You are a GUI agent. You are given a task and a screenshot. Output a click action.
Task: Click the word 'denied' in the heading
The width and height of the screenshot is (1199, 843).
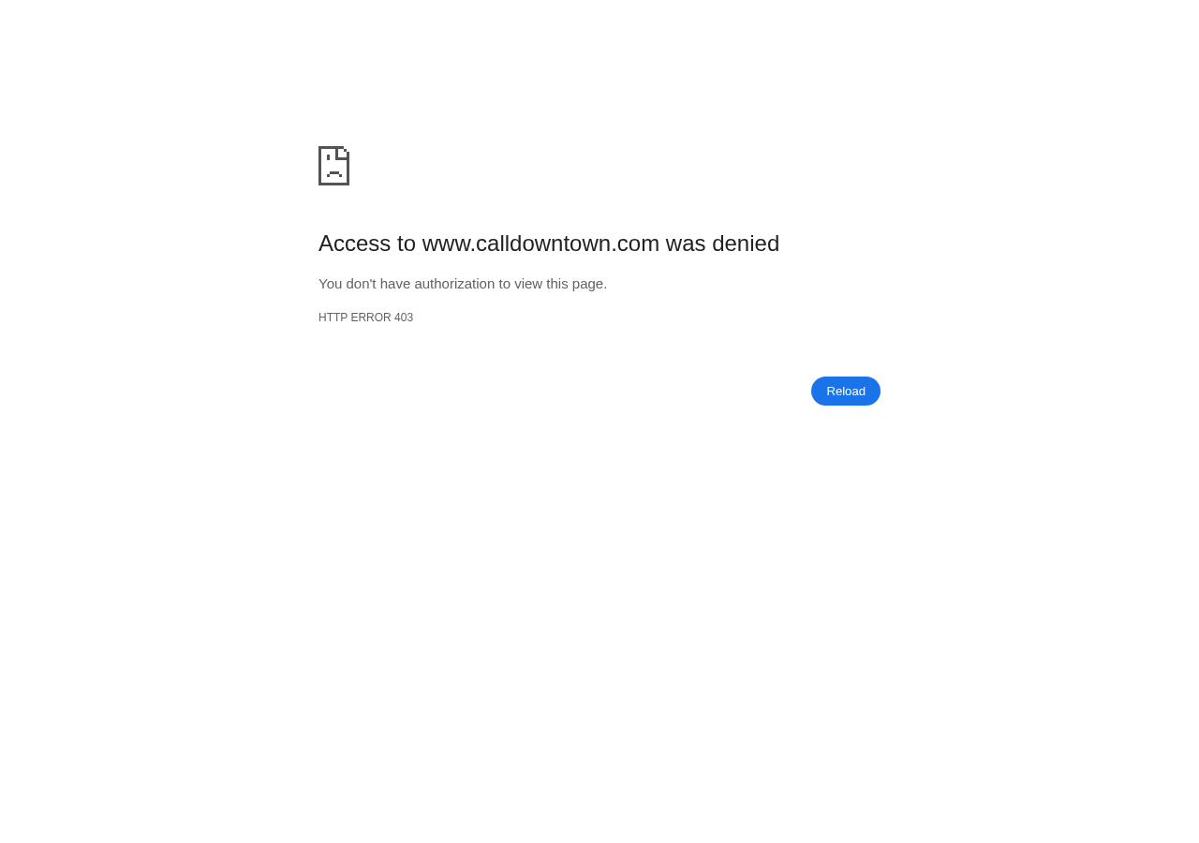point(746,244)
